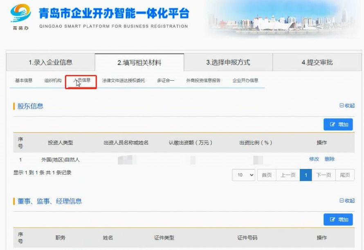
Task: Click the pencil icon on 股东信息 增加 button
Action: tap(333, 125)
